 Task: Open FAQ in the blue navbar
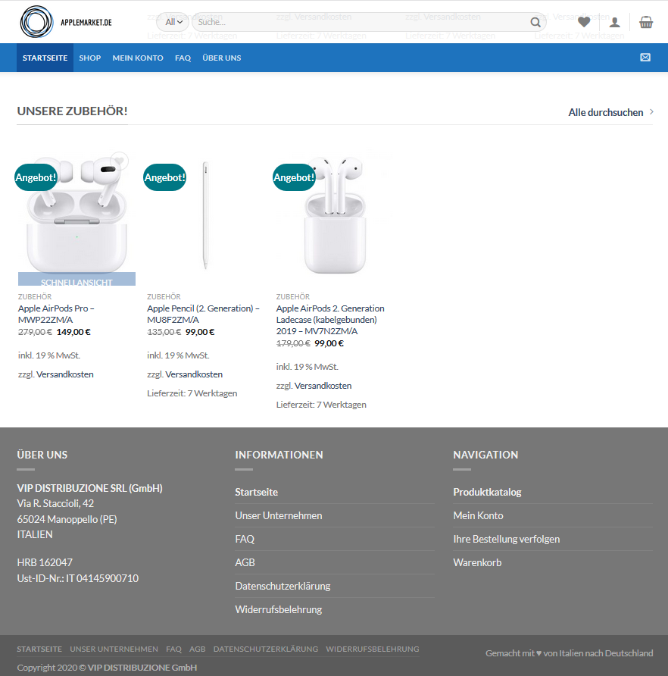pos(183,58)
